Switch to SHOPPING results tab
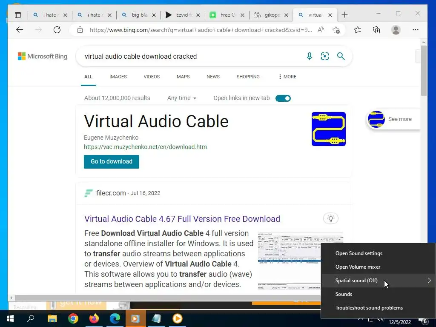 point(248,77)
